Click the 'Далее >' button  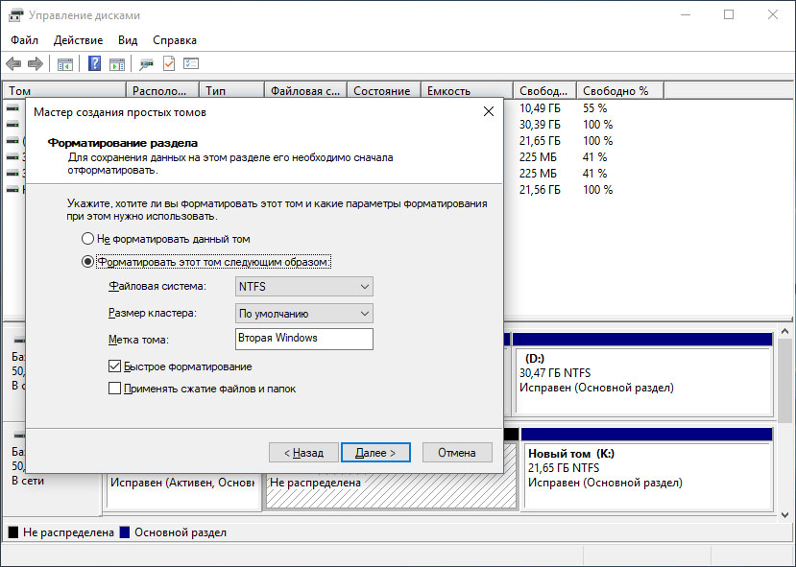pos(375,453)
